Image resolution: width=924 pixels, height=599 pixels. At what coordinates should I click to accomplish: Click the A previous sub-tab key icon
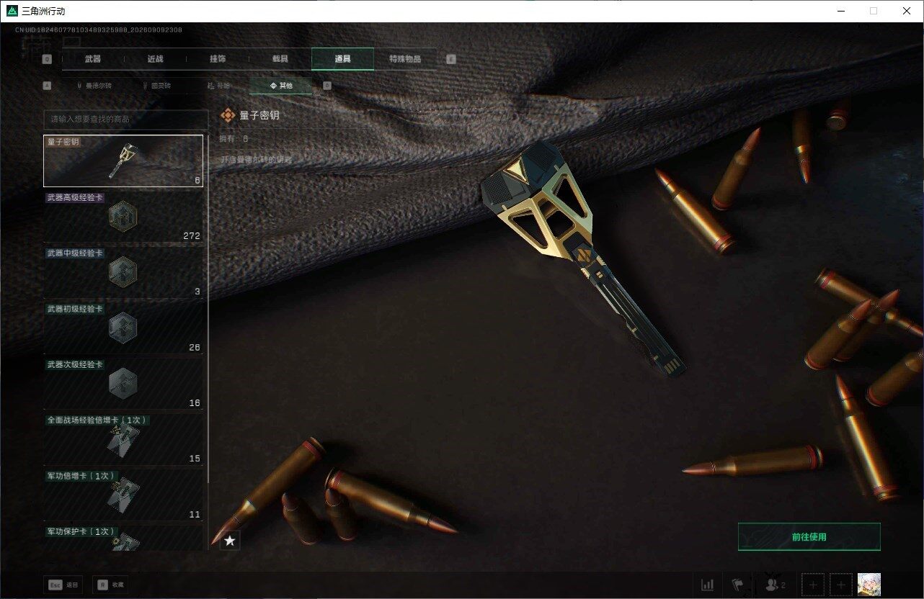(47, 86)
